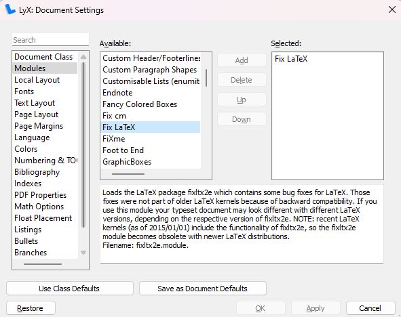Image resolution: width=401 pixels, height=317 pixels.
Task: Focus the Search input field
Action: [x=50, y=40]
